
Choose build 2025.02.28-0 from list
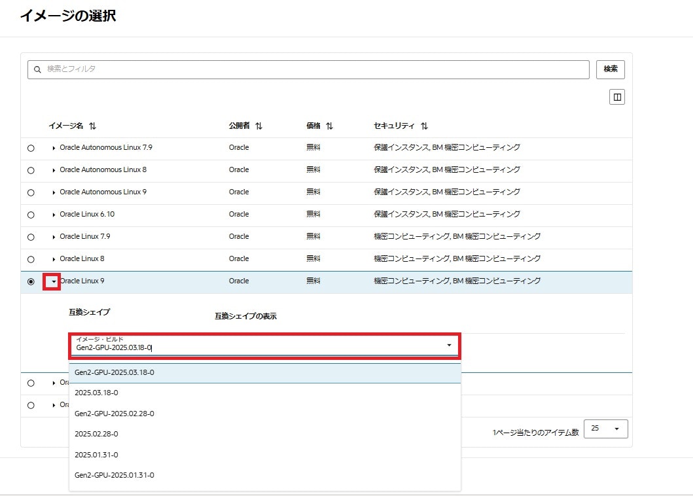coord(265,434)
